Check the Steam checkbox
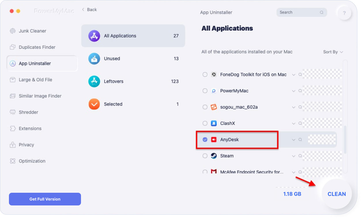Viewport: 362px width, 219px height. click(x=205, y=156)
